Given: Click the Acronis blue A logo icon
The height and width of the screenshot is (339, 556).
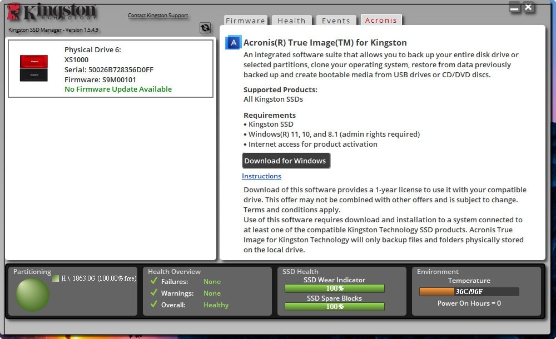Looking at the screenshot, I should [x=234, y=43].
